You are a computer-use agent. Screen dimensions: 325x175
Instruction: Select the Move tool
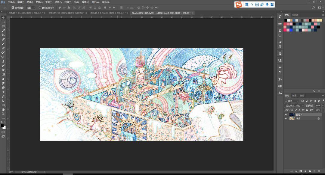coord(3,18)
